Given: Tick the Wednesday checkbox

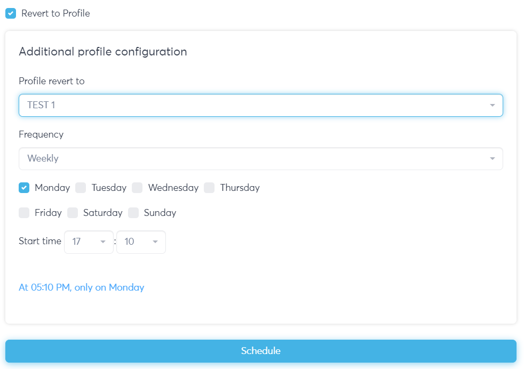Looking at the screenshot, I should point(137,188).
